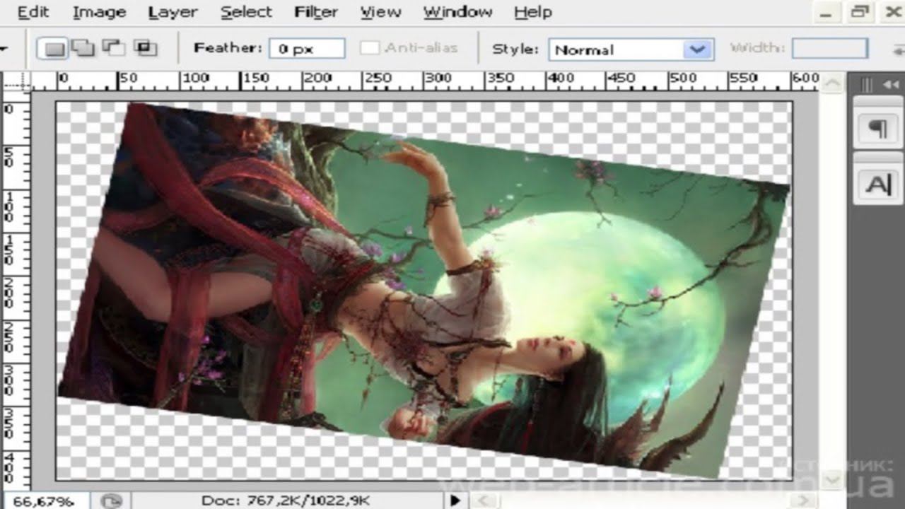The height and width of the screenshot is (509, 905).
Task: Click the status bar icon beside the zoom field
Action: pos(111,501)
